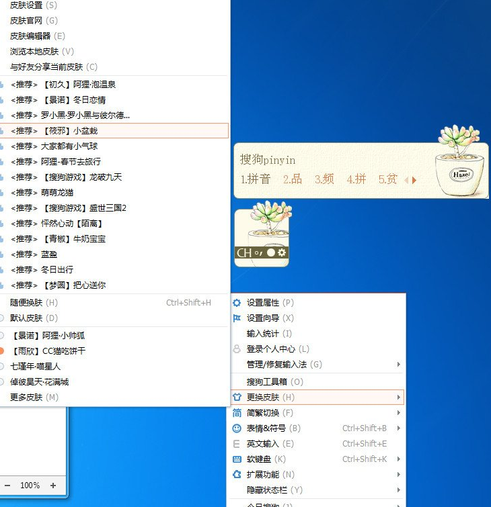Select recommended skin 【搜狗游戏】盛世三国2
491x507 pixels.
pyautogui.click(x=114, y=208)
